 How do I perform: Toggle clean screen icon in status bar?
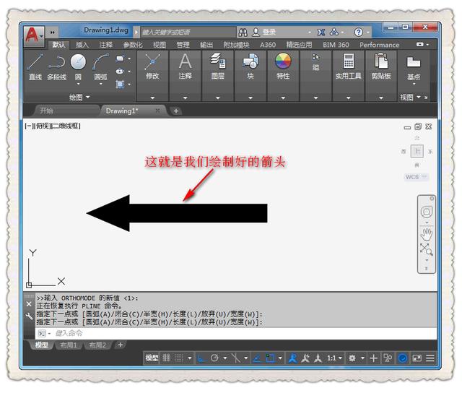417,358
